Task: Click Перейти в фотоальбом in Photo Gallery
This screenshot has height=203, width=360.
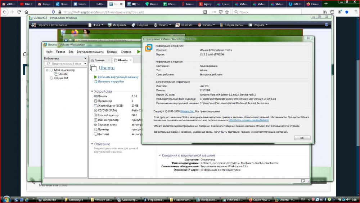Action: (49, 25)
